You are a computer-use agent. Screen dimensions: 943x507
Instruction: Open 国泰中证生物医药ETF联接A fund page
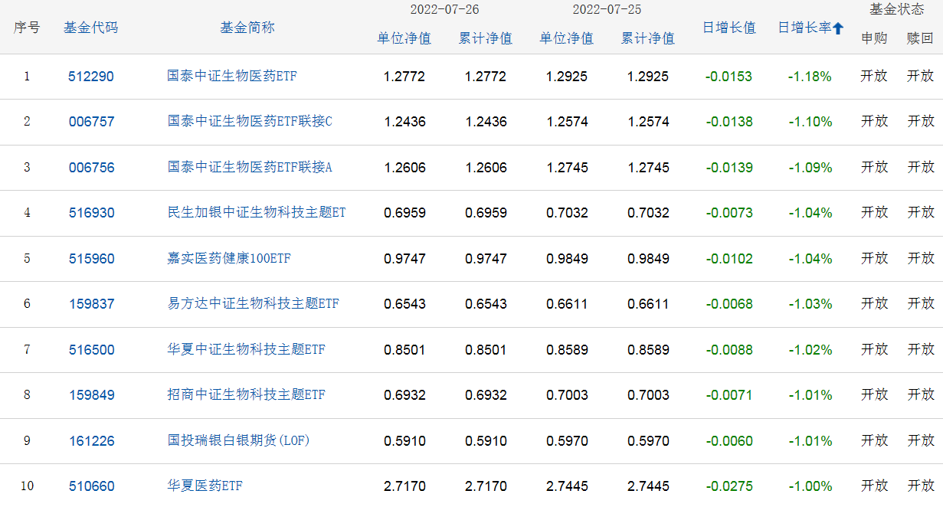[x=250, y=167]
